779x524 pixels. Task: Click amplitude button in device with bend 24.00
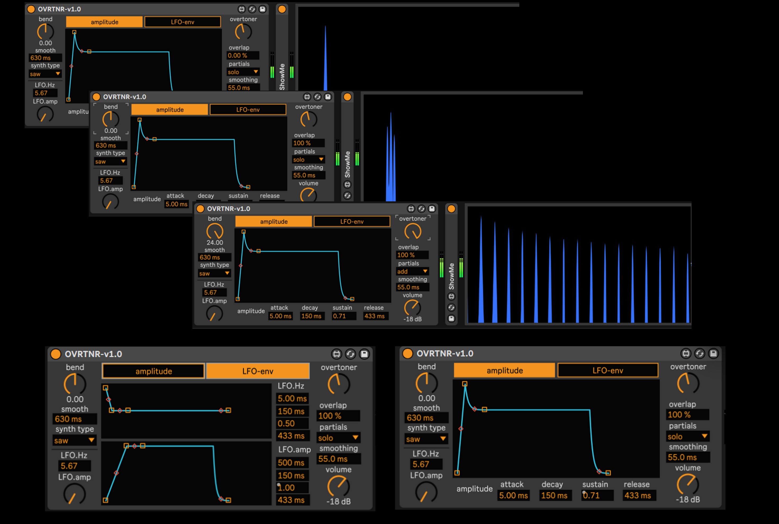274,221
